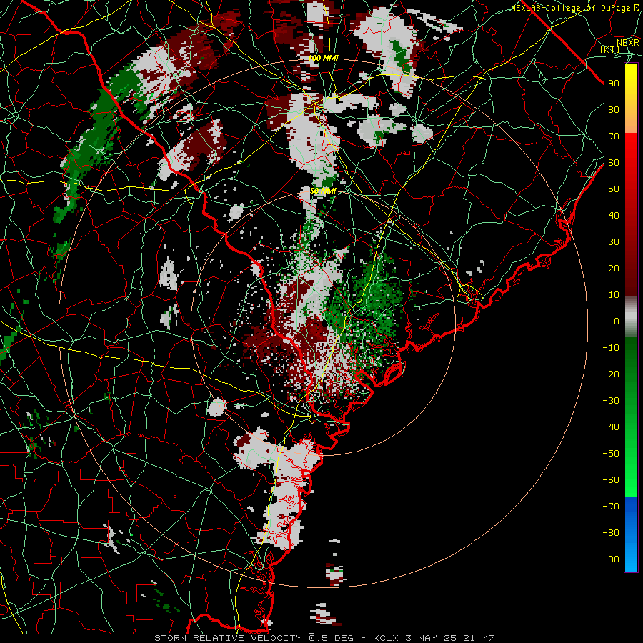This screenshot has height=643, width=643.
Task: Pick the -40 label on the scale
Action: (611, 427)
